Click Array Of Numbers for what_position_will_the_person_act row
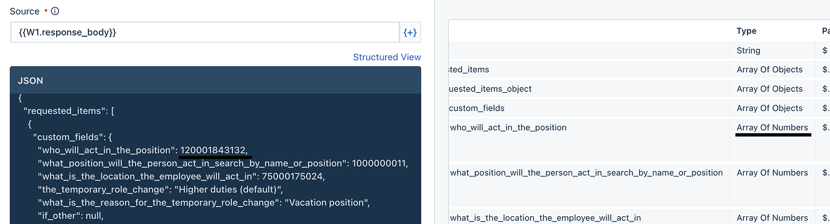This screenshot has height=224, width=830. (772, 173)
